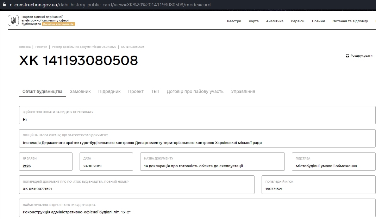Viewport: 376px width, 219px height.
Task: Click the Назва документу field label
Action: 158,158
